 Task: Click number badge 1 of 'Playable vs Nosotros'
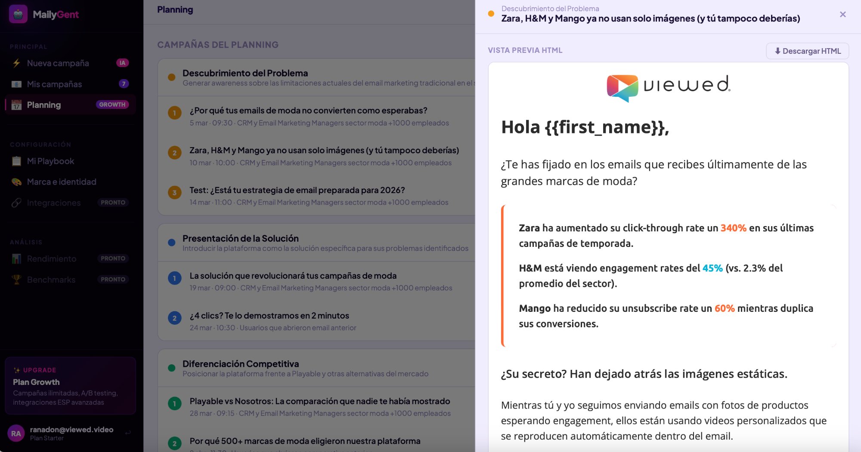point(174,404)
